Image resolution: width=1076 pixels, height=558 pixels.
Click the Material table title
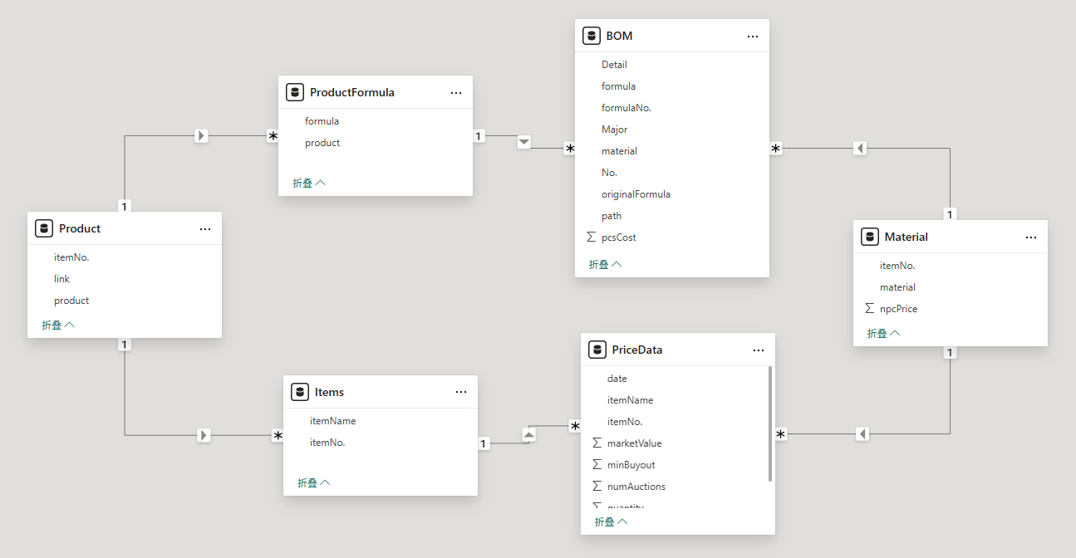coord(906,237)
